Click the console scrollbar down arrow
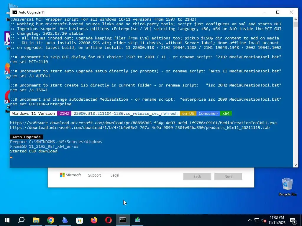Screen dimensions: 302x226 click(296, 165)
